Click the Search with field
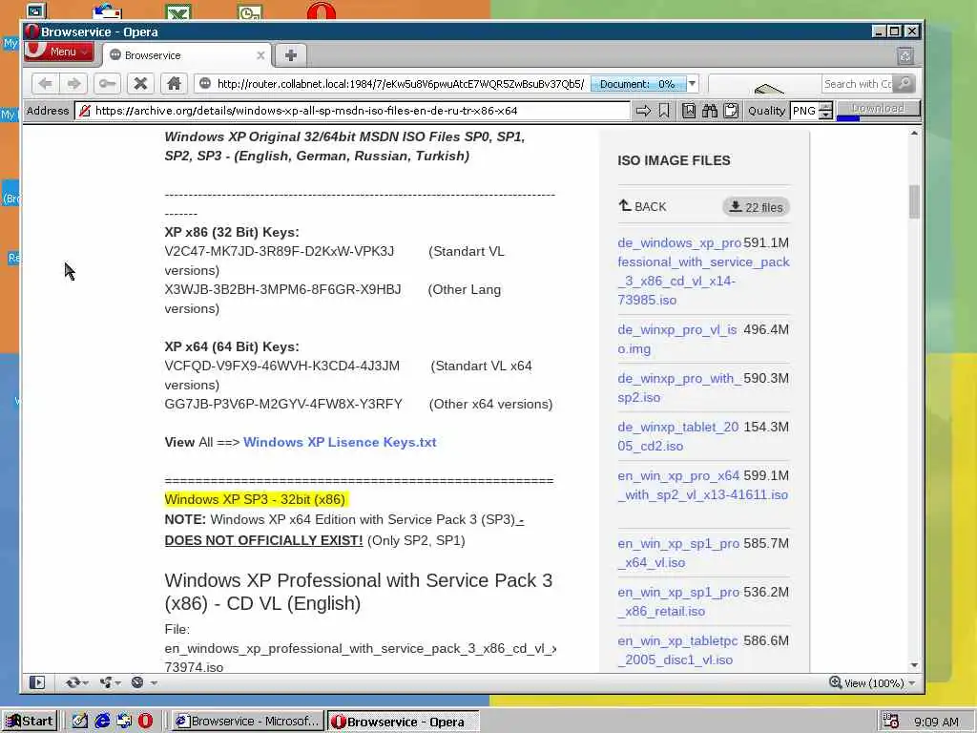This screenshot has height=733, width=977. click(x=858, y=84)
